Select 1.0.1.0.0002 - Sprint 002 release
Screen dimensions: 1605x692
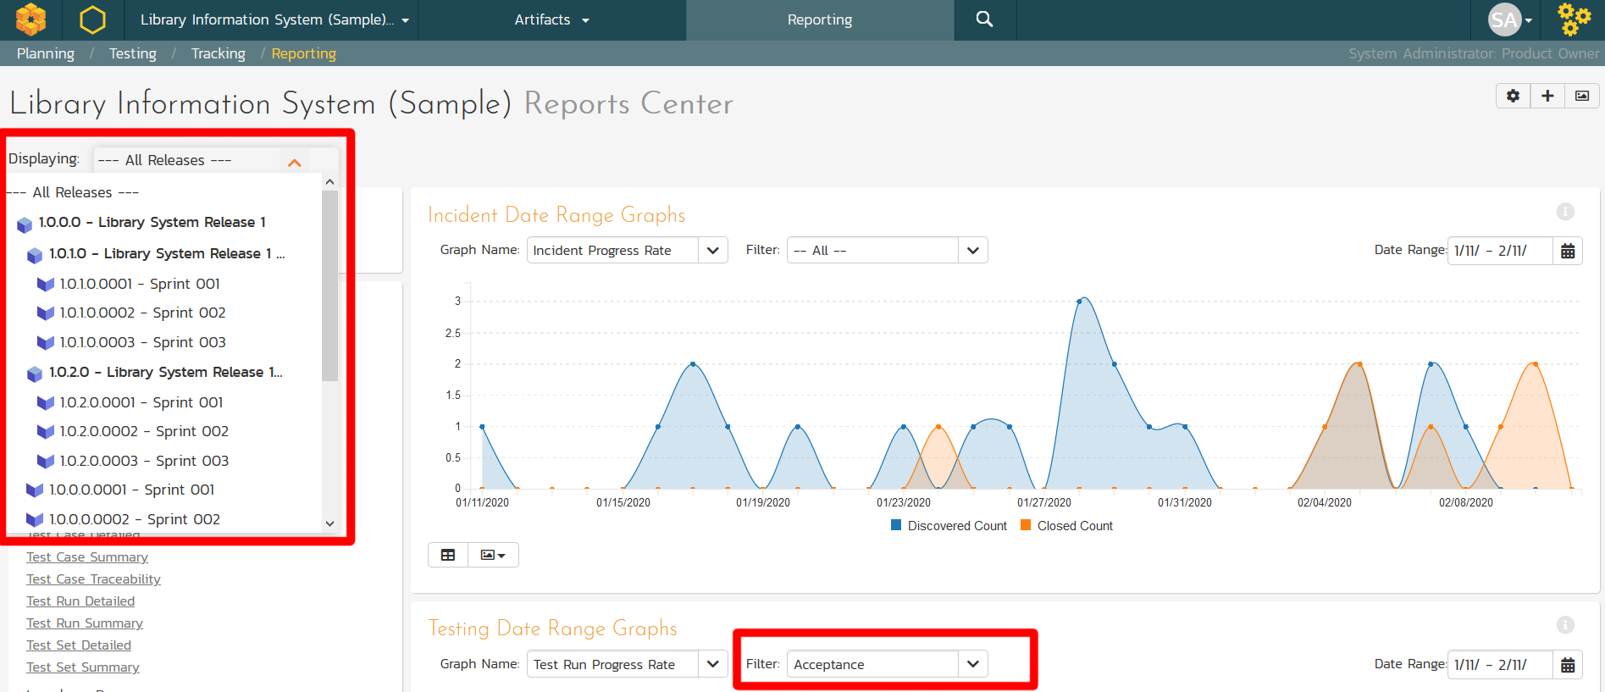pos(142,313)
